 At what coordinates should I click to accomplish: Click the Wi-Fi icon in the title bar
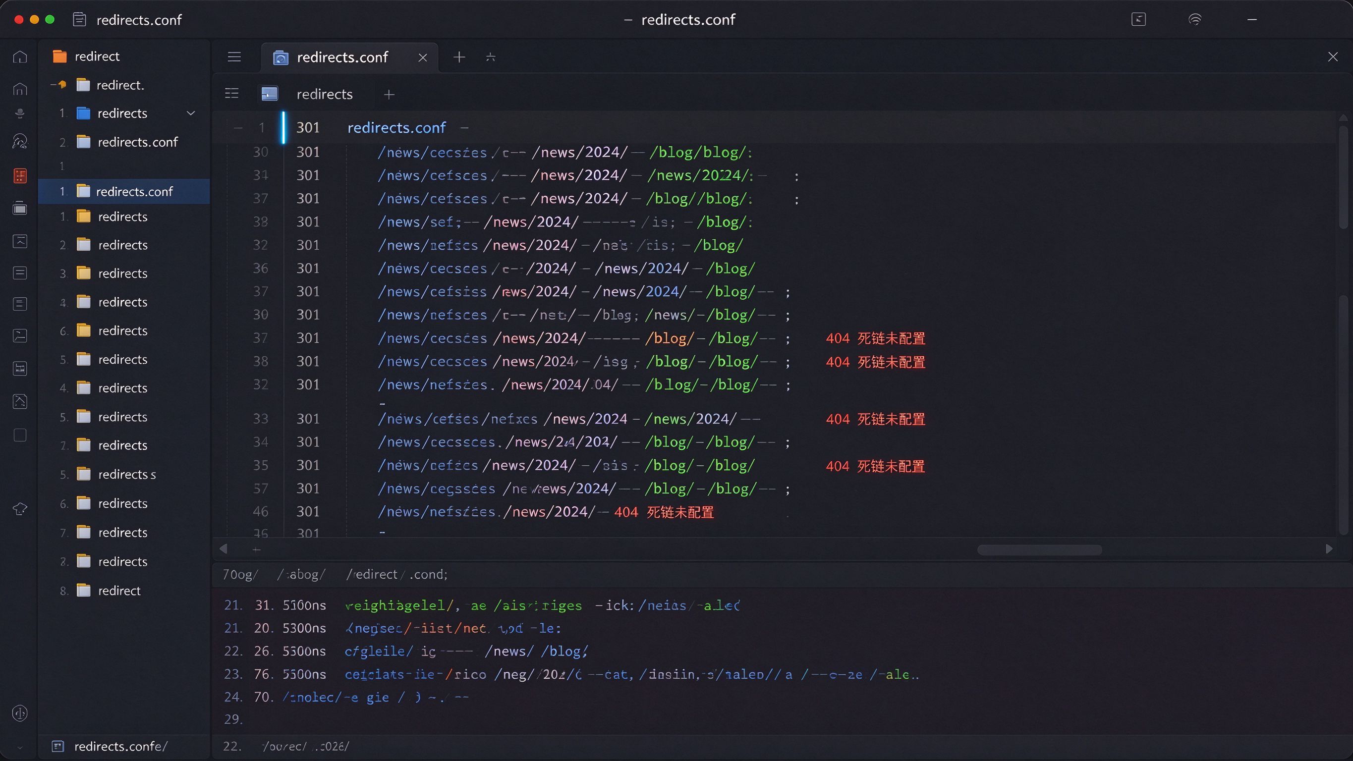coord(1195,19)
